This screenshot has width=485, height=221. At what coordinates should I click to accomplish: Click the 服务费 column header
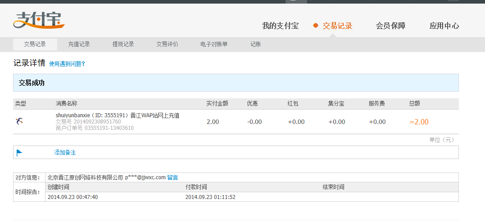(377, 104)
